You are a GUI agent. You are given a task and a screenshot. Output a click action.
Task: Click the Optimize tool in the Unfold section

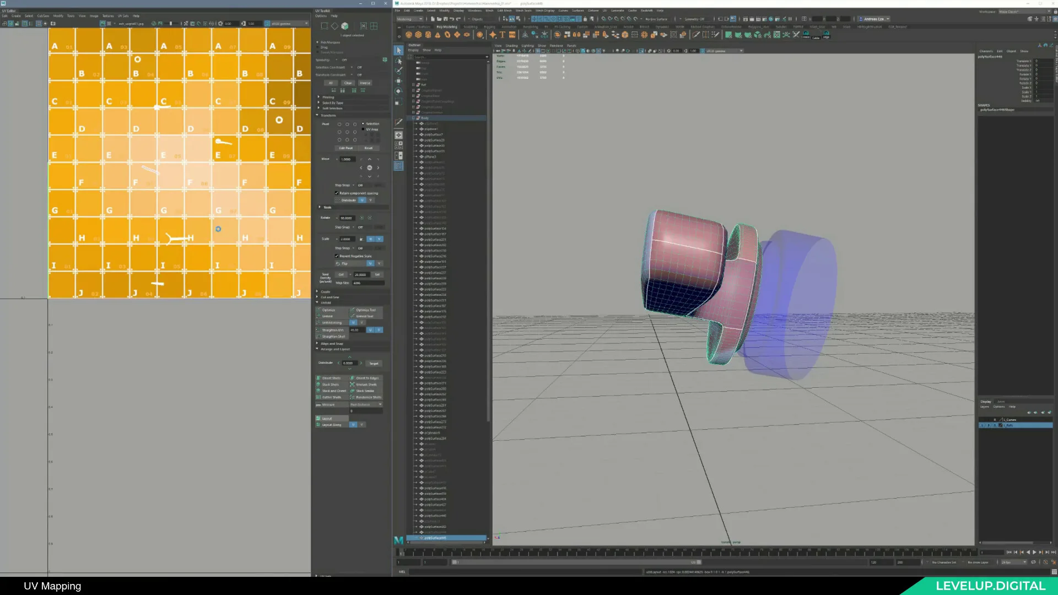pyautogui.click(x=366, y=310)
